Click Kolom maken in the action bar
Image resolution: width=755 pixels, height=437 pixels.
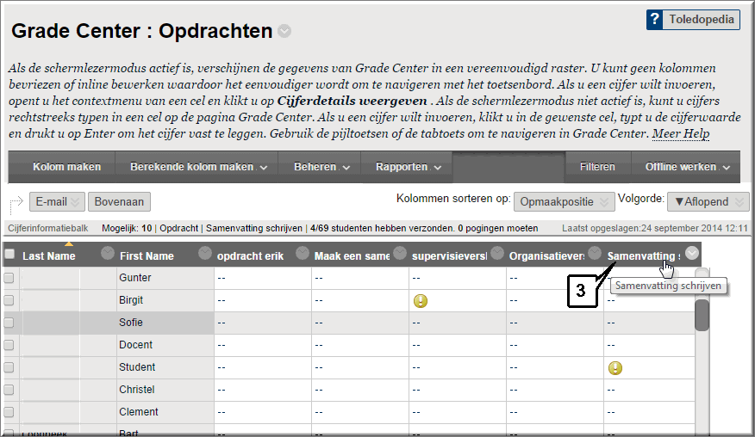click(67, 167)
